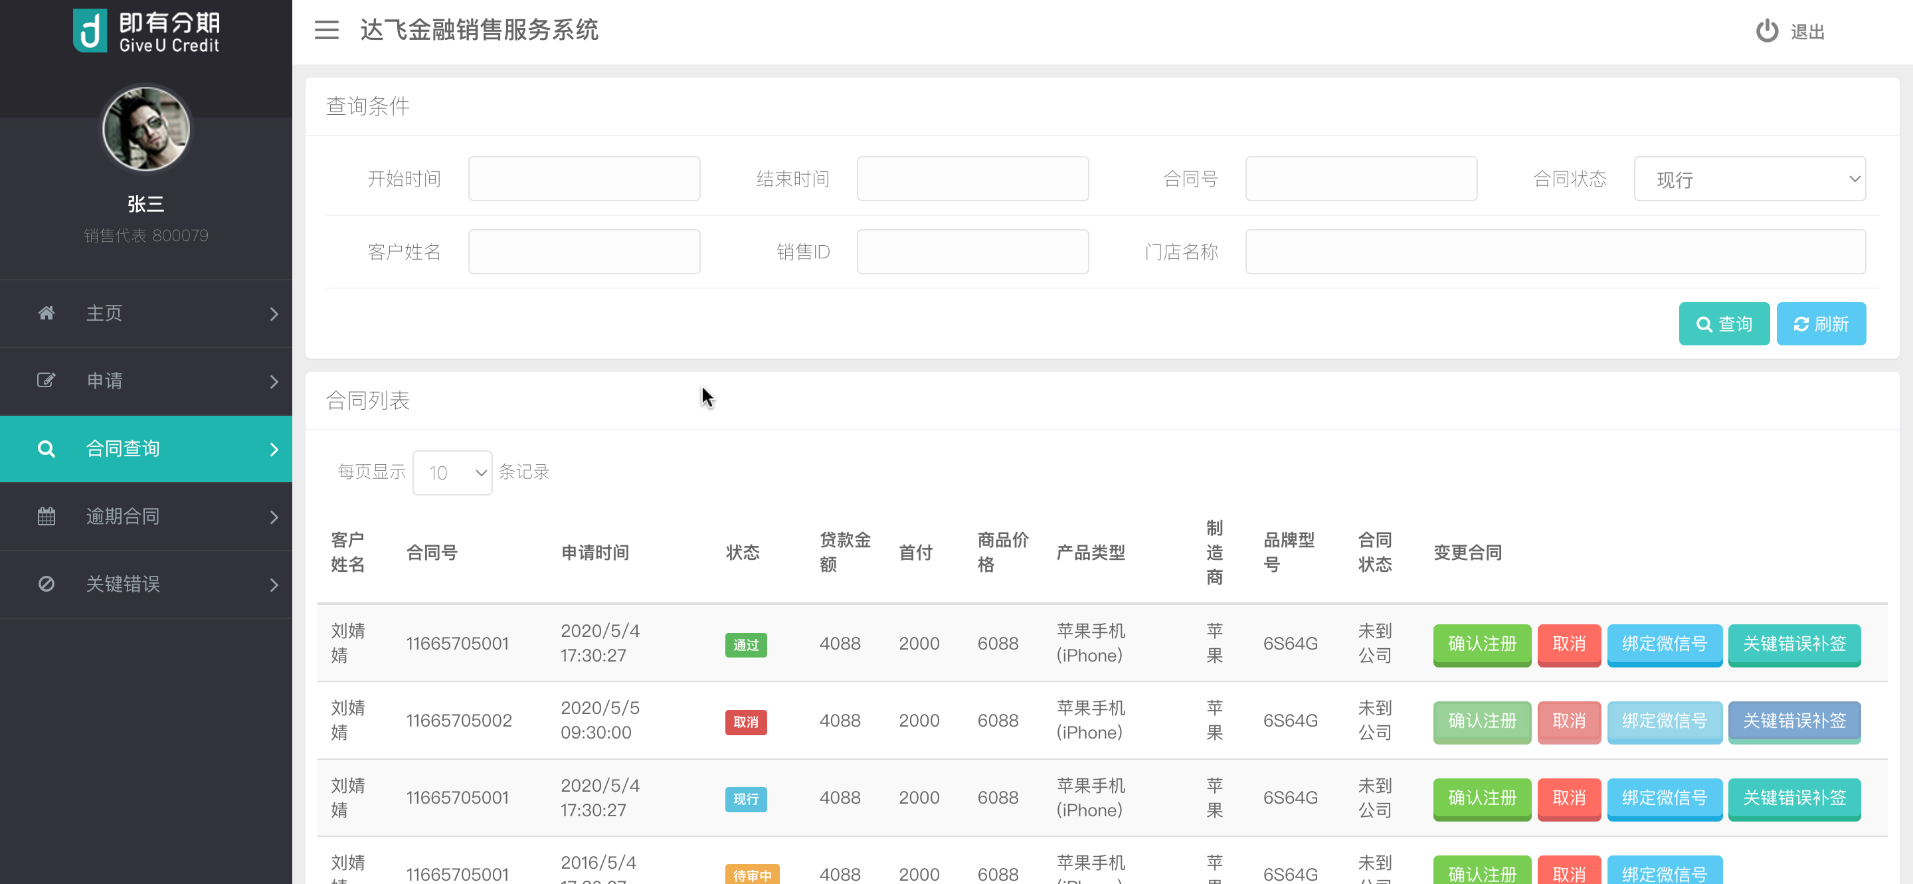
Task: Focus the 门店名称 input field
Action: coord(1555,252)
